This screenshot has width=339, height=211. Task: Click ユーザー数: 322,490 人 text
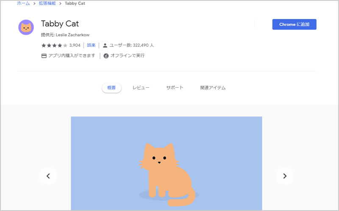[132, 45]
